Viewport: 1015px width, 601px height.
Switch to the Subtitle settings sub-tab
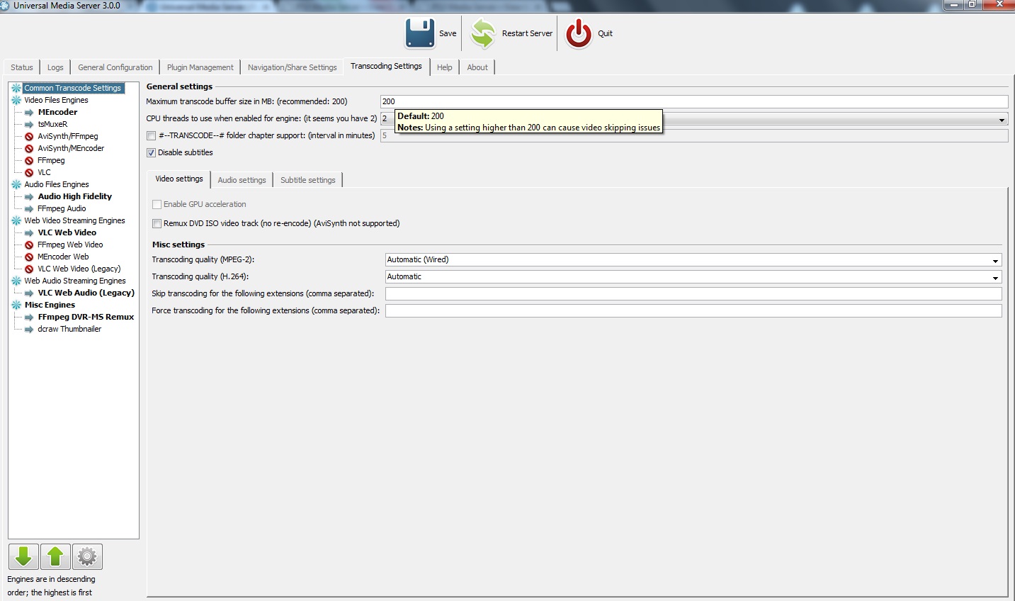308,180
